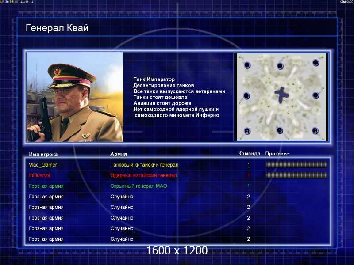Select the top-center start position marker on minimap
The height and width of the screenshot is (265, 354).
[x=280, y=66]
